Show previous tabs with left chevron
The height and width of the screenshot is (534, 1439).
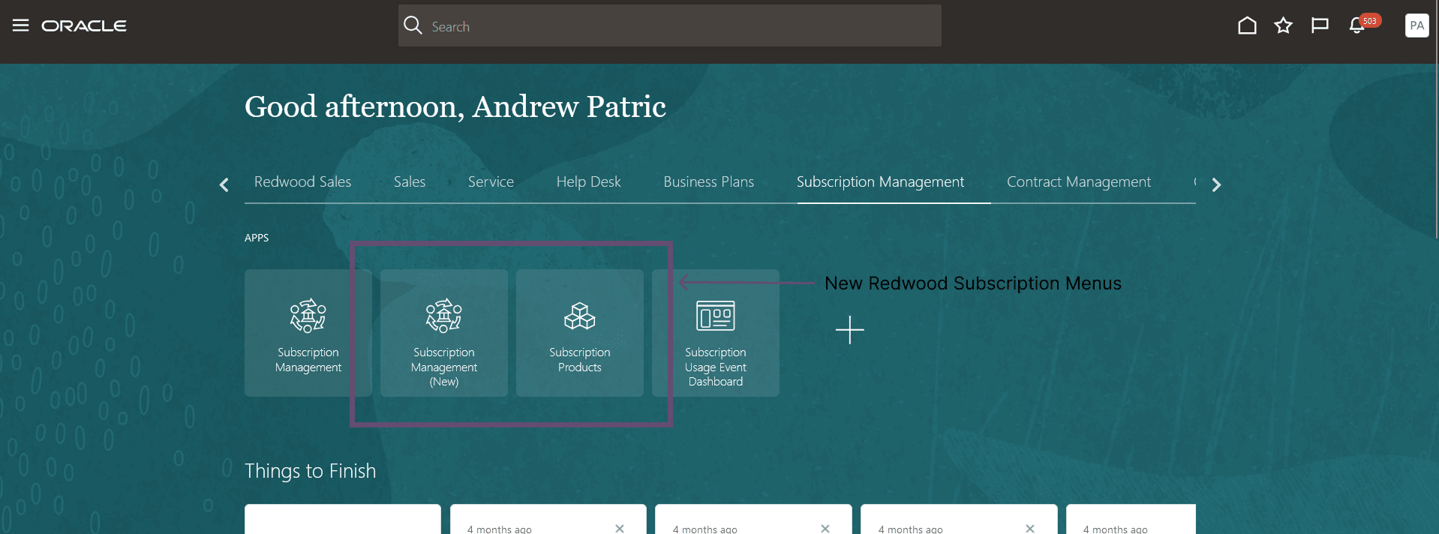pyautogui.click(x=224, y=184)
